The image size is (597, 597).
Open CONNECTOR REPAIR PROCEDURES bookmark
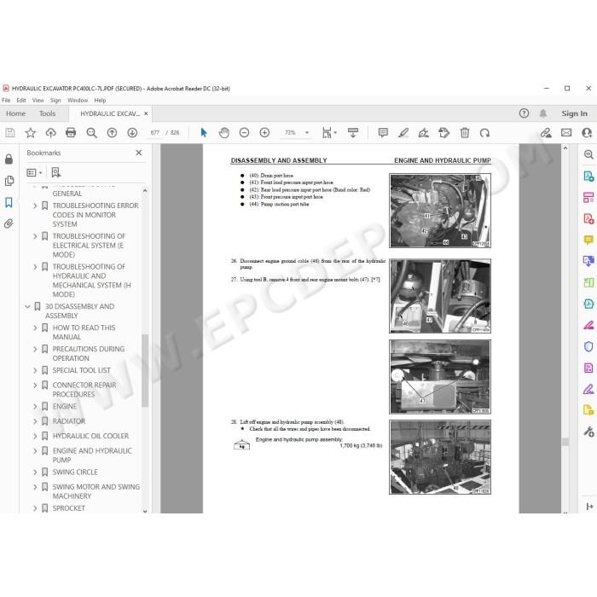tap(84, 390)
